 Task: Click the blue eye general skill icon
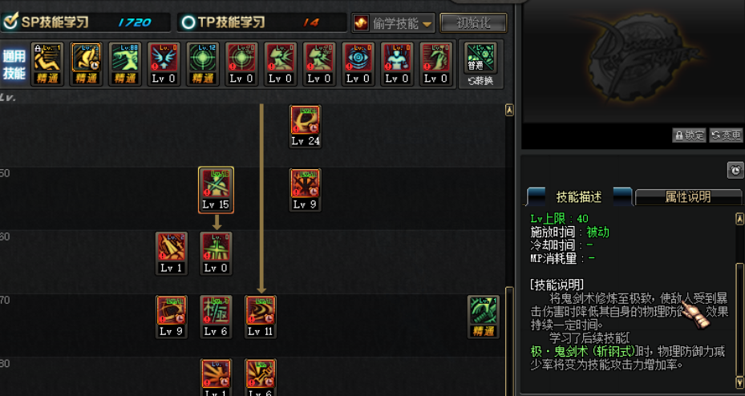[358, 64]
